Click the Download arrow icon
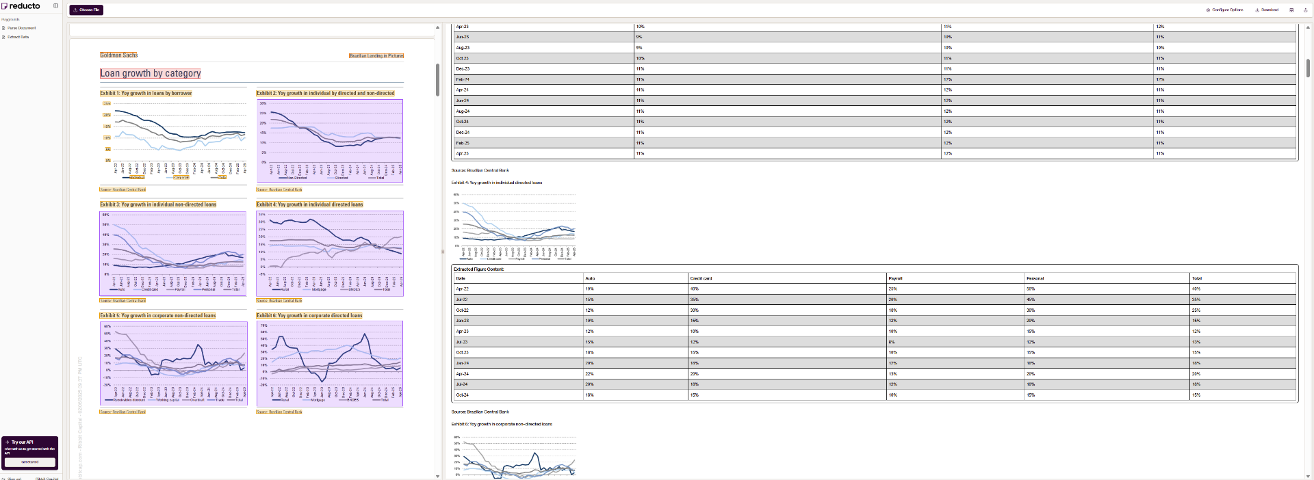1314x480 pixels. point(1257,10)
